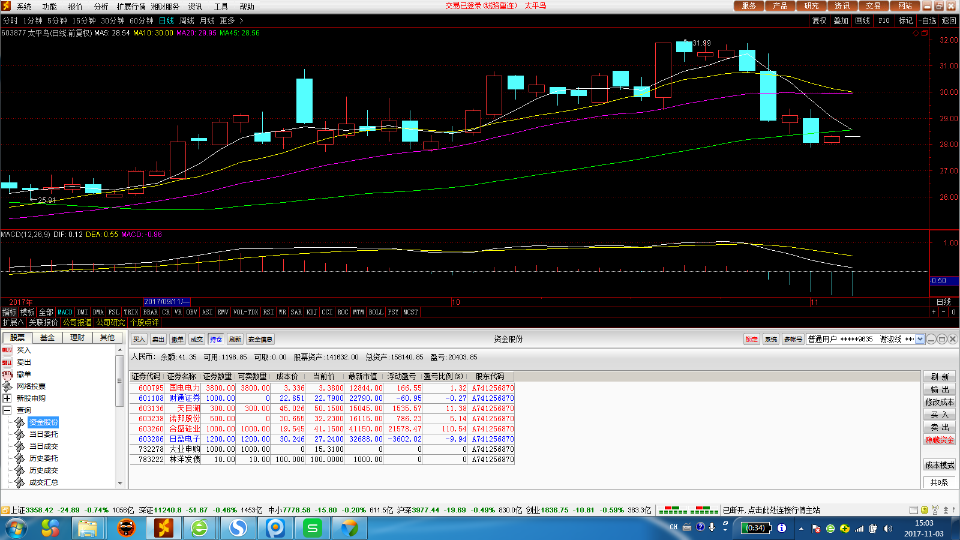Sort by 浮动盈亏 column header

(401, 376)
